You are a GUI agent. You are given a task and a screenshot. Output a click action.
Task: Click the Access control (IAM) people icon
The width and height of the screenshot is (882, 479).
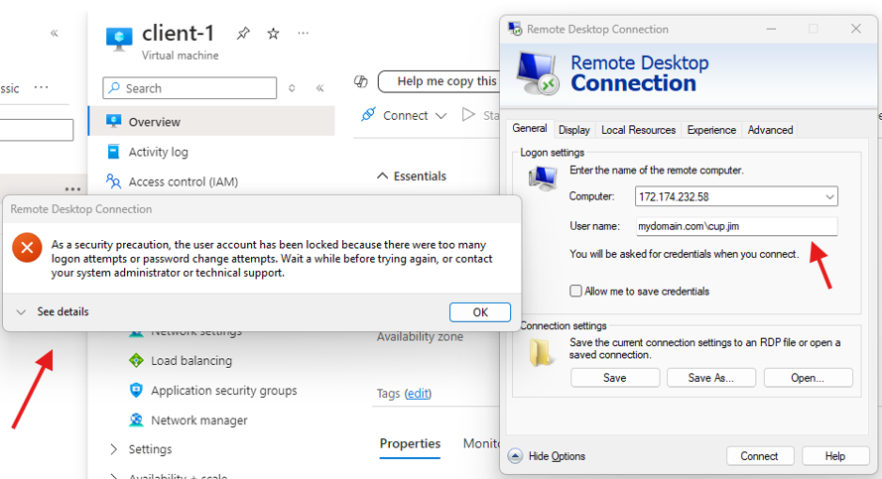[114, 181]
